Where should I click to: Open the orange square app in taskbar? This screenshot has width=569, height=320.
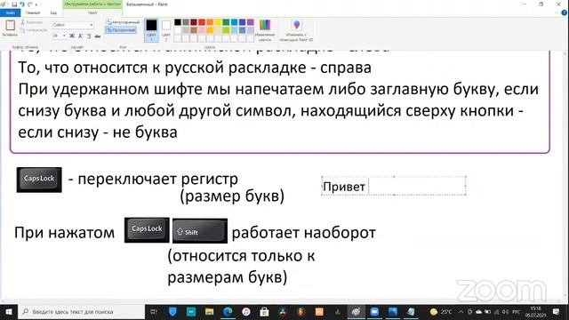tap(319, 312)
